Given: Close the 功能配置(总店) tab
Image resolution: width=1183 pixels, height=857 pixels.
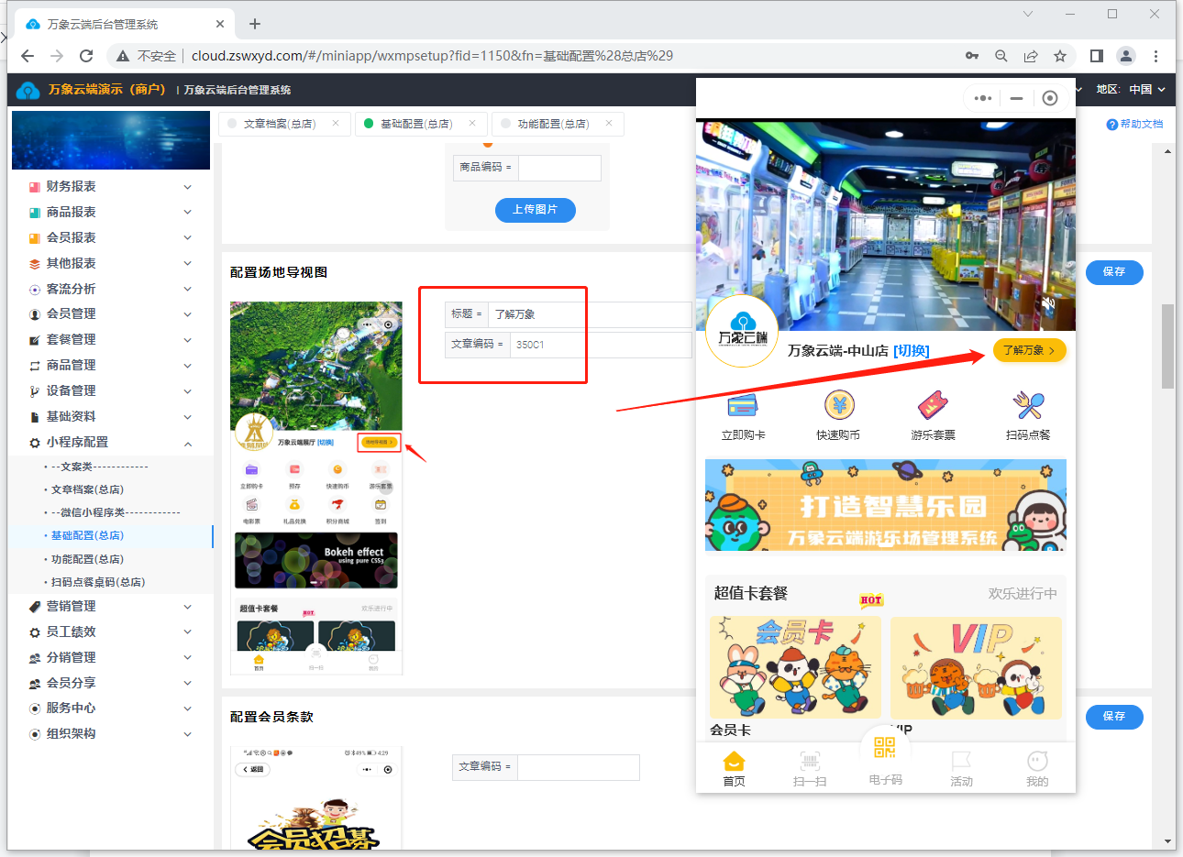Looking at the screenshot, I should [x=609, y=123].
